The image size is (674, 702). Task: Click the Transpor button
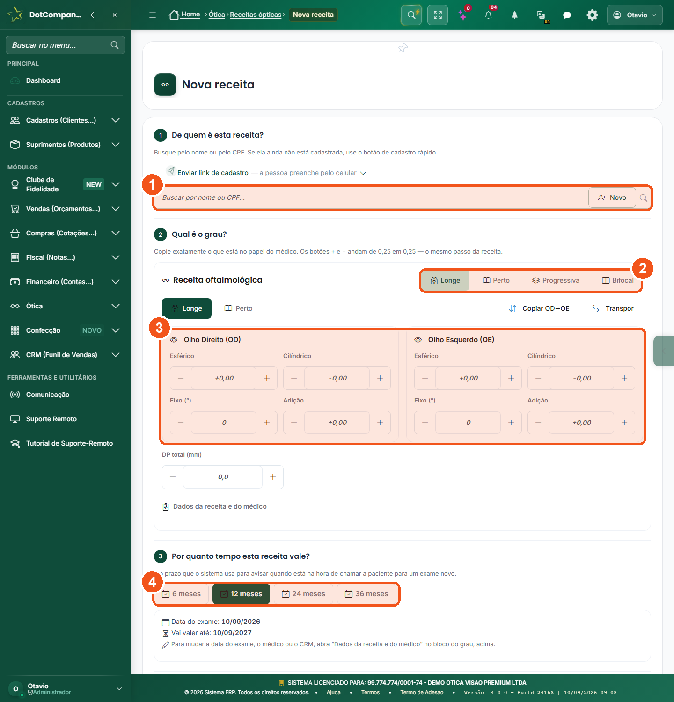coord(613,308)
